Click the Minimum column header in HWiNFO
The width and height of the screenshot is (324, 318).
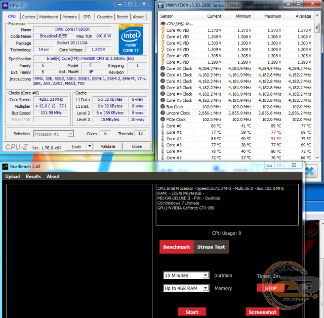tap(238, 16)
